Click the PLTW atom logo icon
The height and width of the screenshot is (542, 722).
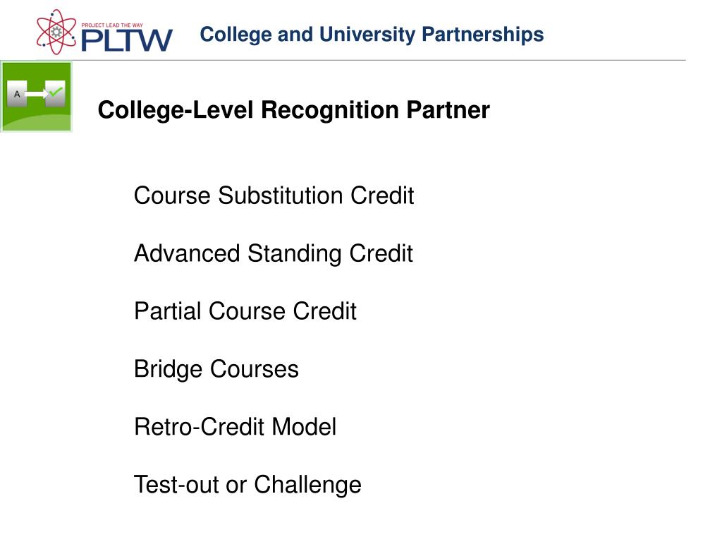click(x=56, y=32)
